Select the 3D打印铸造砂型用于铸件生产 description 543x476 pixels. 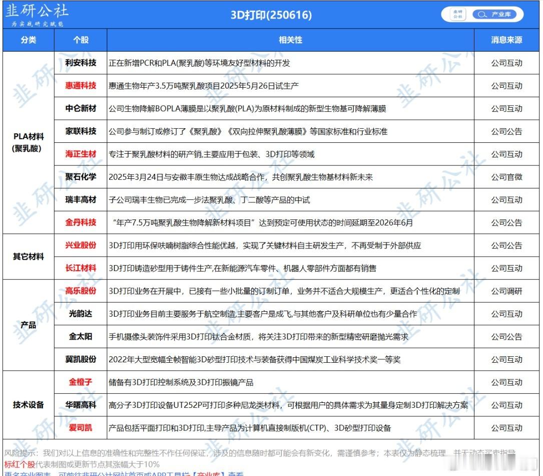pos(242,269)
